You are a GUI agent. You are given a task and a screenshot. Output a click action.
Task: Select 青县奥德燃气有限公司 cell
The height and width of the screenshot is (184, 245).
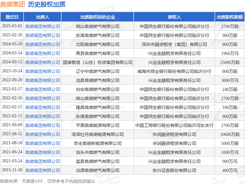pyautogui.click(x=98, y=53)
